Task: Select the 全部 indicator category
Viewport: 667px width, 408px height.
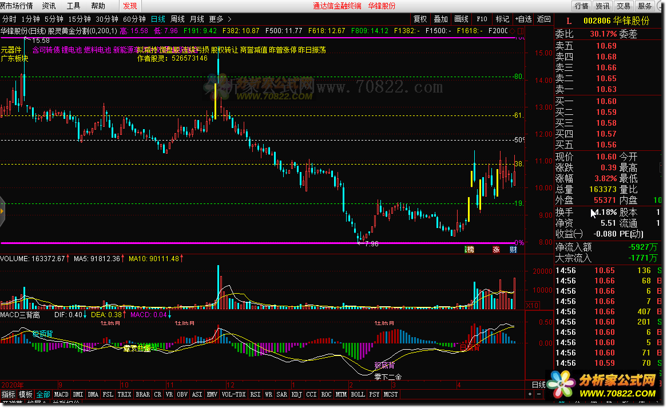Action: [43, 394]
